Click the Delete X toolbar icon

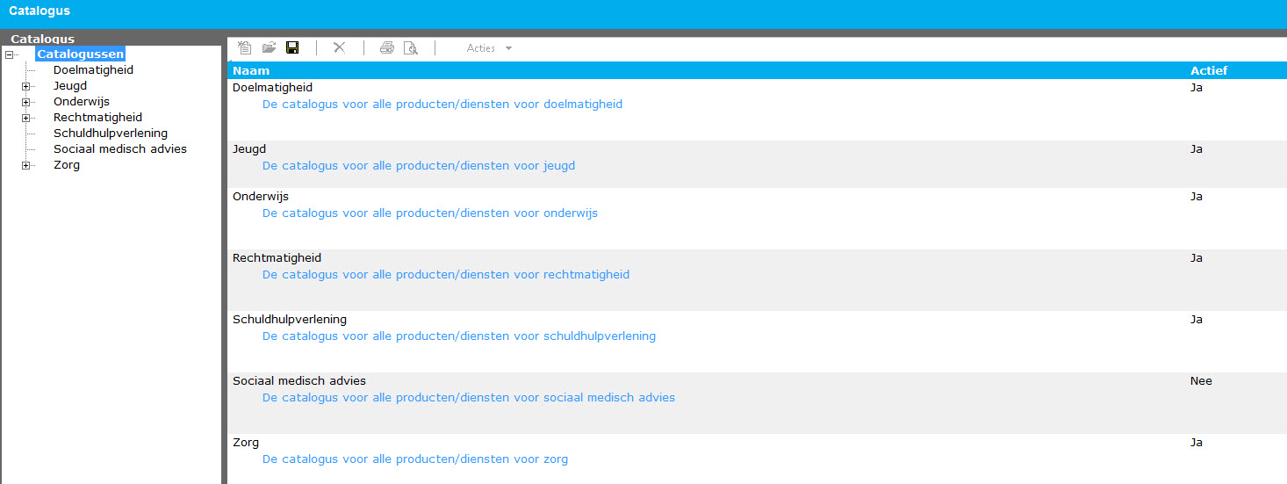(339, 48)
